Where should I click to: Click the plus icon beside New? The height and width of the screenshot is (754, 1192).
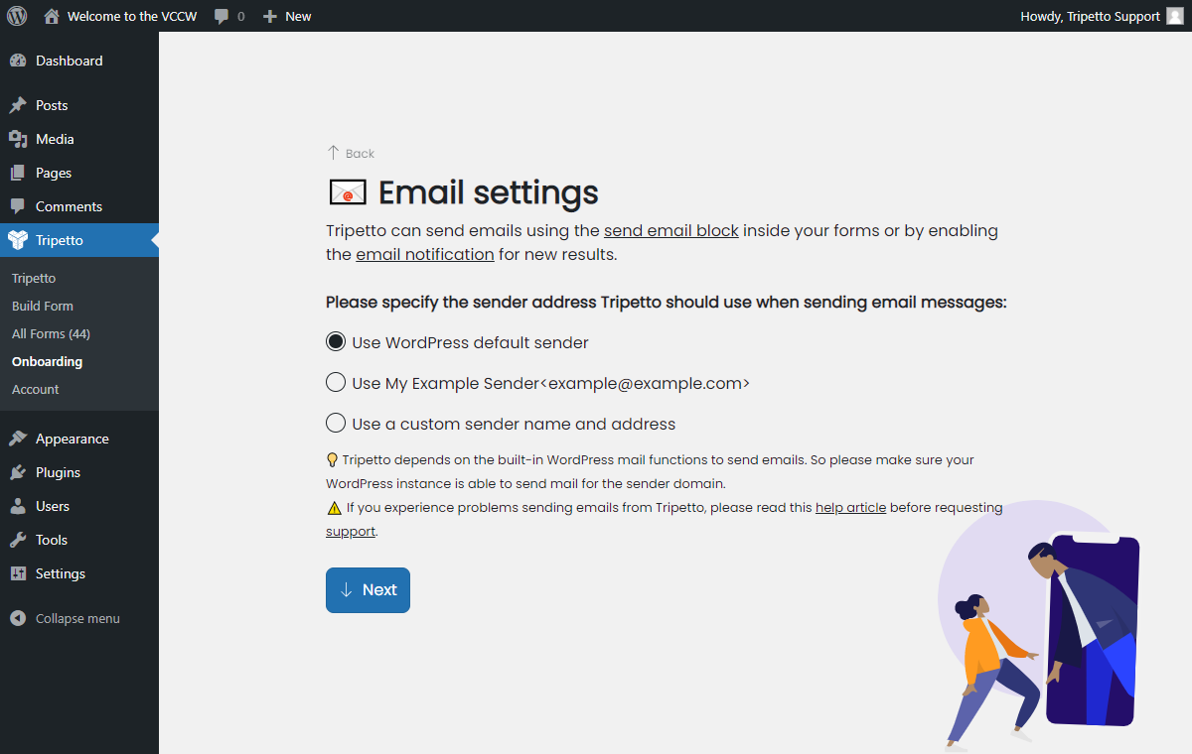coord(269,16)
